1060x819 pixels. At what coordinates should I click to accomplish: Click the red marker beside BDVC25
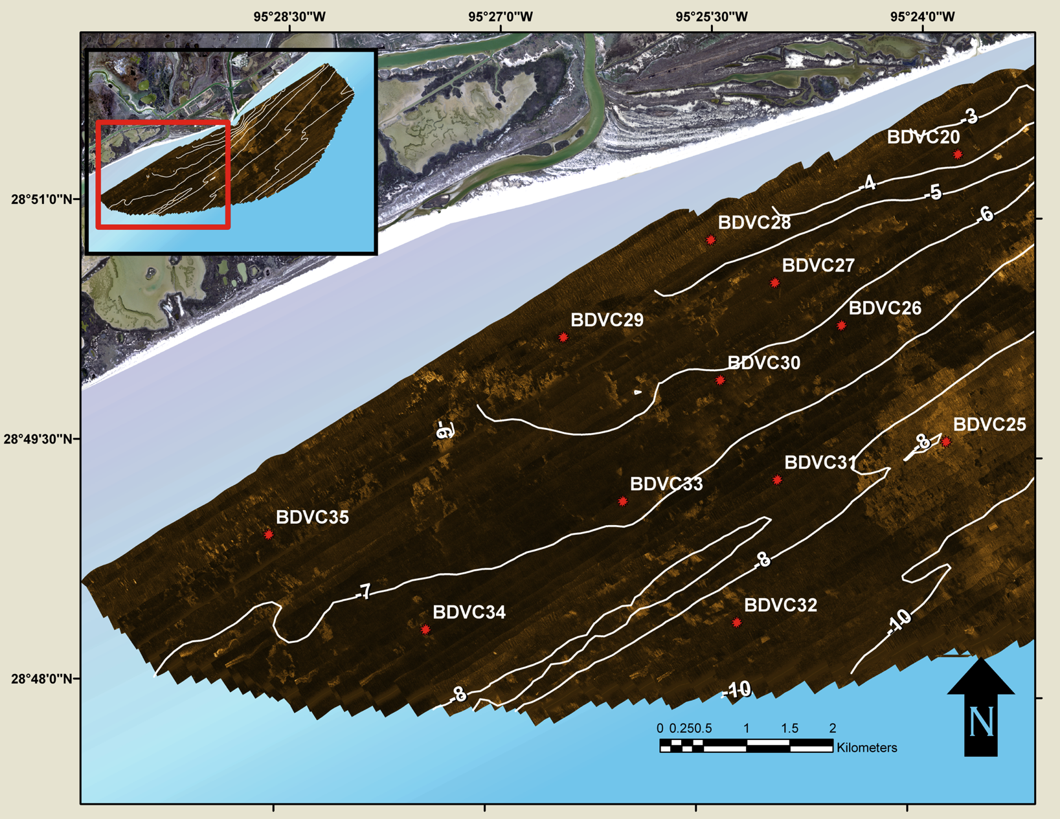(946, 442)
